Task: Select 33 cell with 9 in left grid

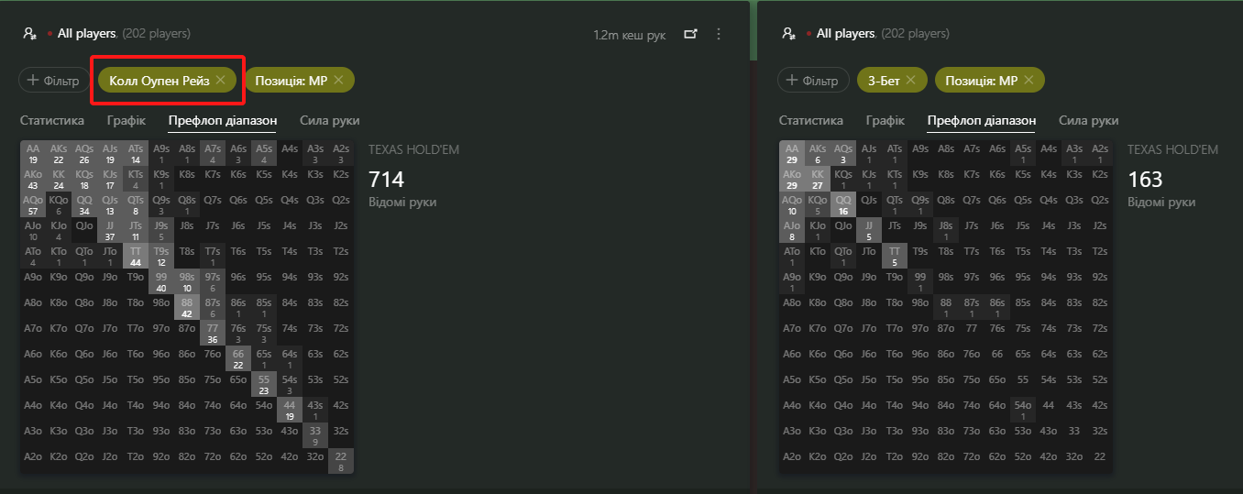Action: (x=315, y=435)
